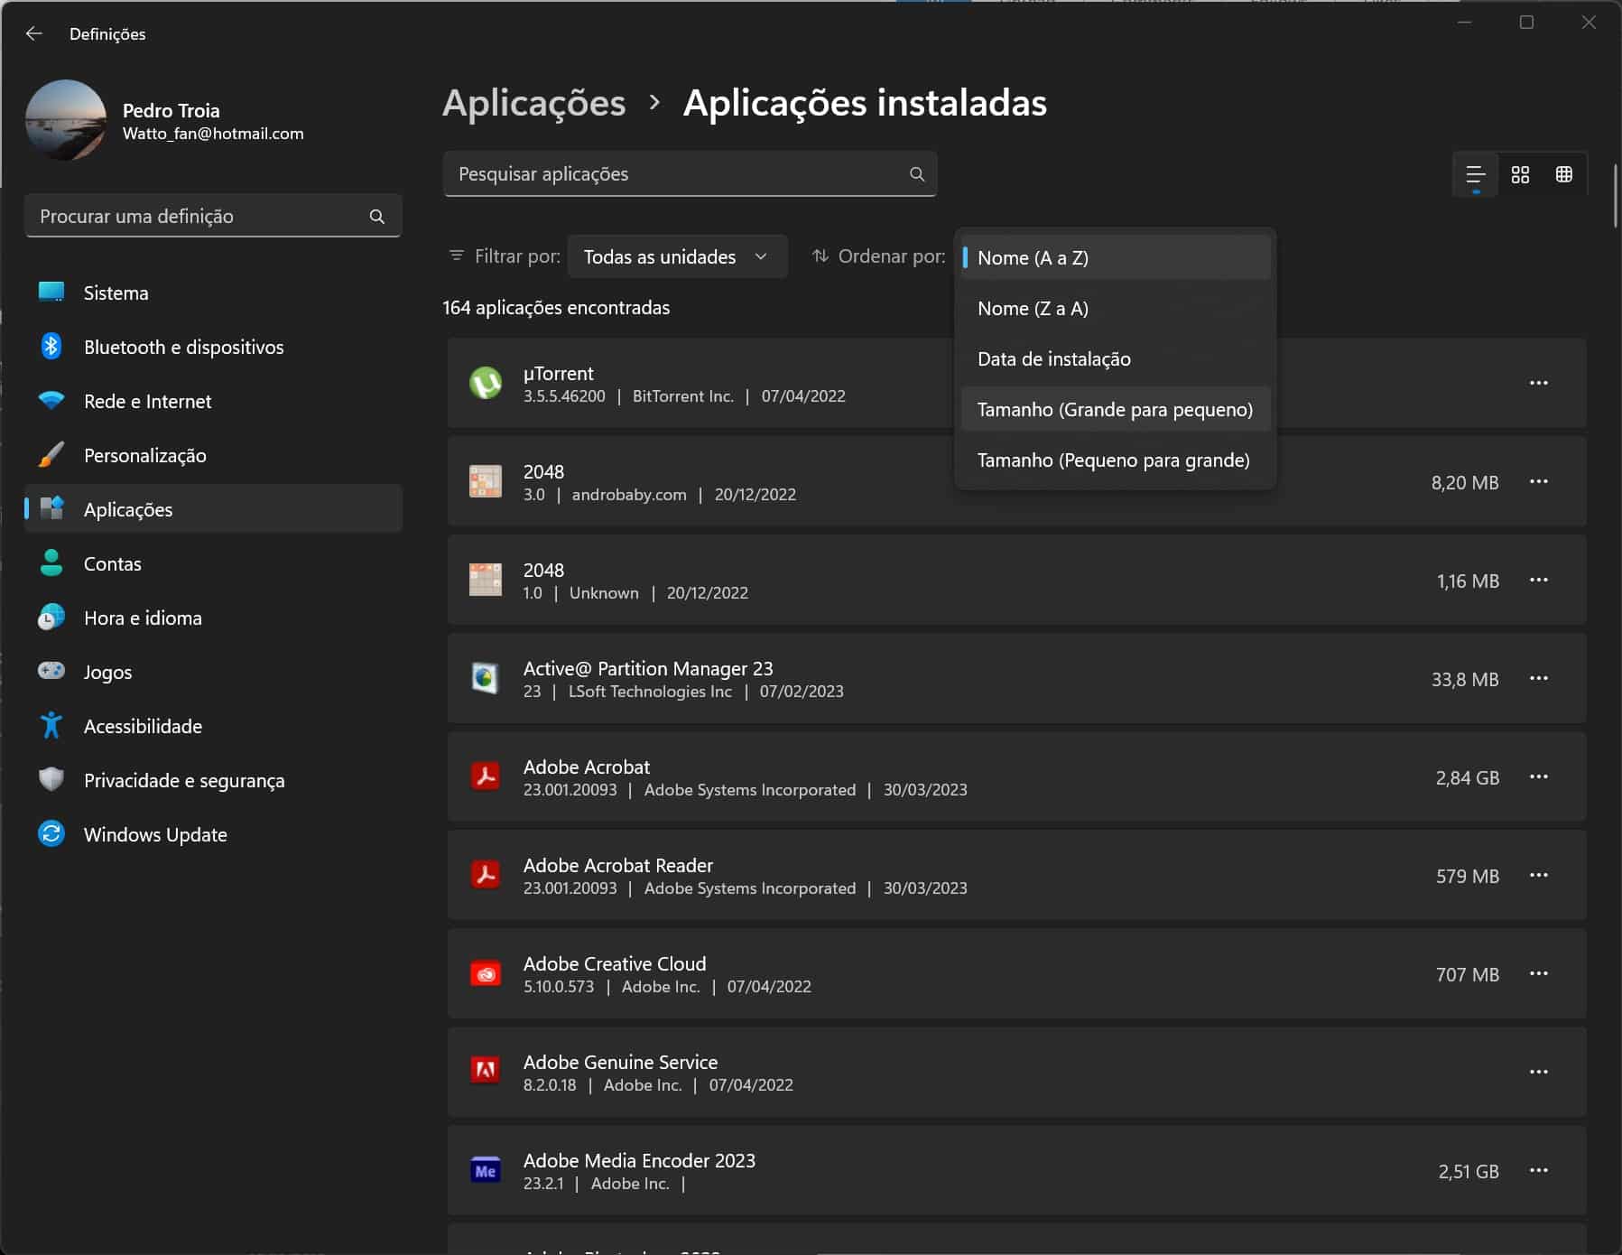Open Windows Update settings section
The height and width of the screenshot is (1255, 1622).
click(x=155, y=834)
